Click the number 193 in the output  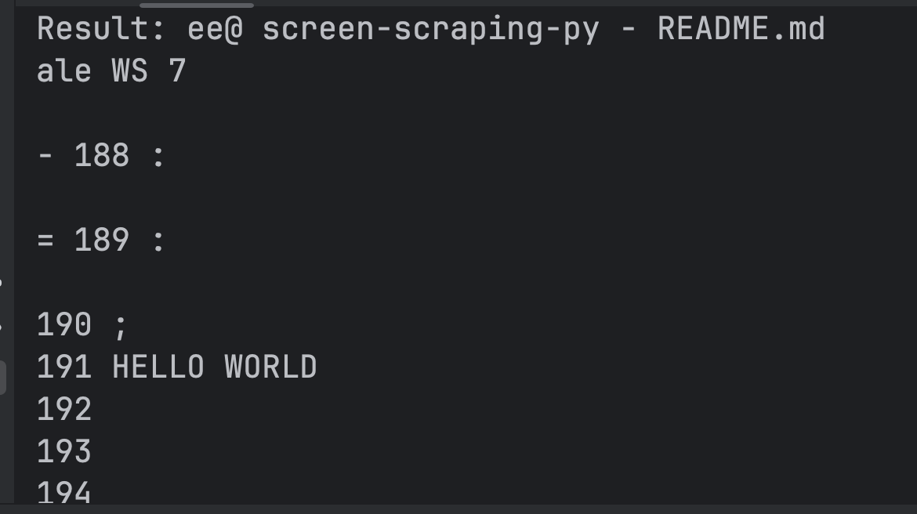pyautogui.click(x=64, y=451)
